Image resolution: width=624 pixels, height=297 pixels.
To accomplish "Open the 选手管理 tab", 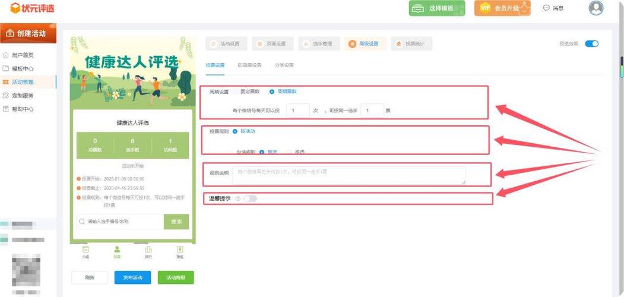I will 319,44.
